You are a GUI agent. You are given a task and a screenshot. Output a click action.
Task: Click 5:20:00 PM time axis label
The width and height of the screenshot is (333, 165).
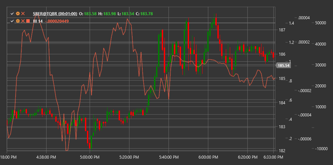point(129,157)
